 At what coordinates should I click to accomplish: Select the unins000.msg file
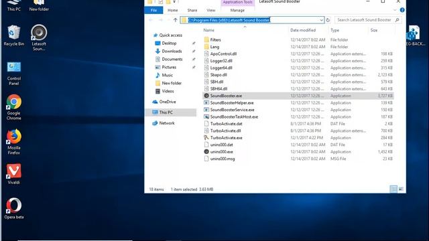coord(223,159)
